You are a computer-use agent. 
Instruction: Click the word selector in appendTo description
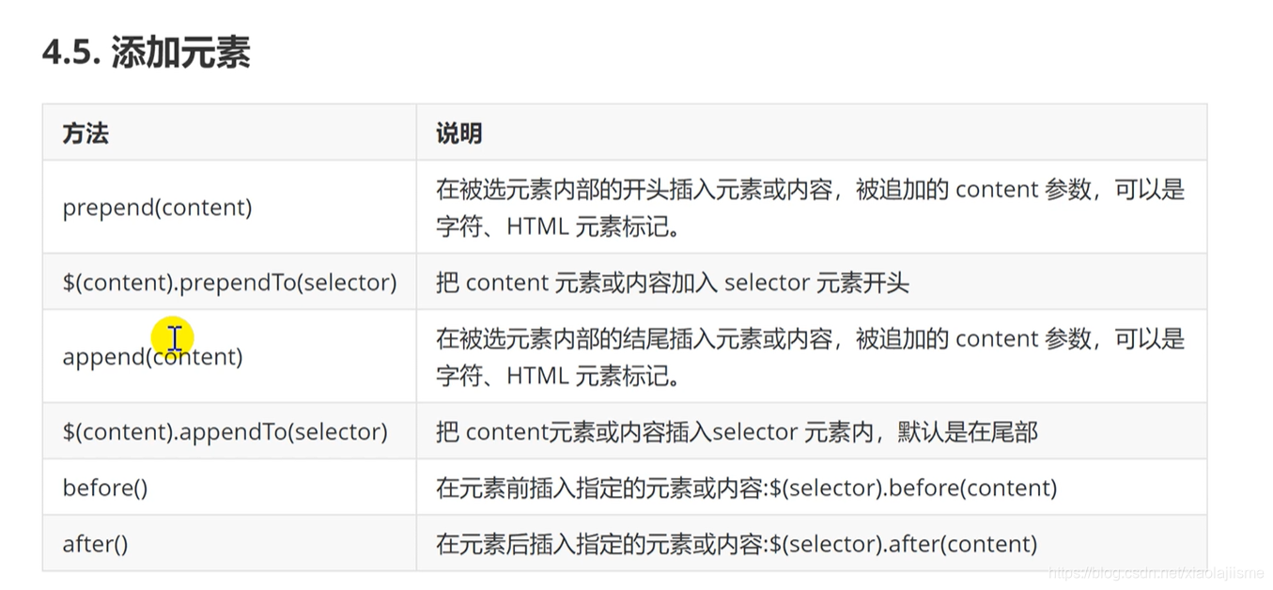[754, 432]
